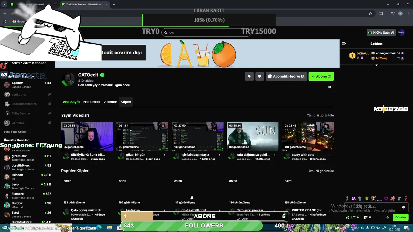Click MrCenji in gift leaderboard

(382, 58)
